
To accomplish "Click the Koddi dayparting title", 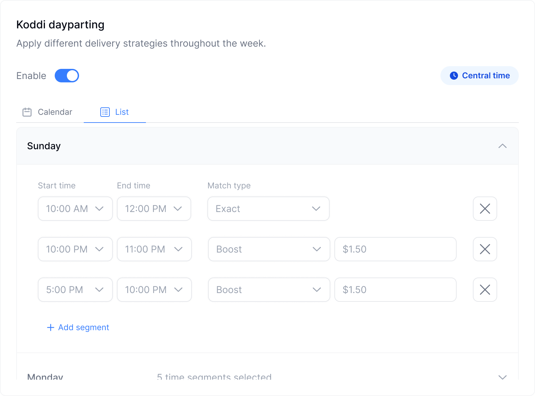I will tap(60, 25).
